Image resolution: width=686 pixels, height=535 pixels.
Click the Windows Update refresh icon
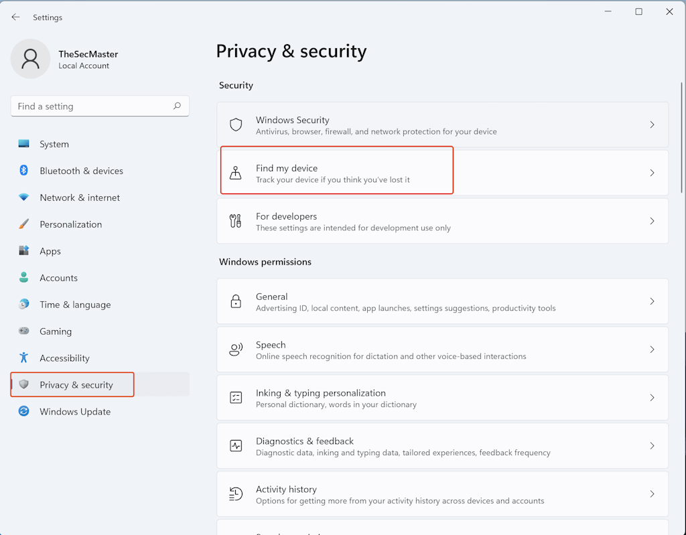[23, 411]
